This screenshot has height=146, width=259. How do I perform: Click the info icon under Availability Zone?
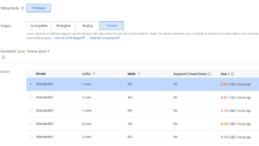pos(3,57)
